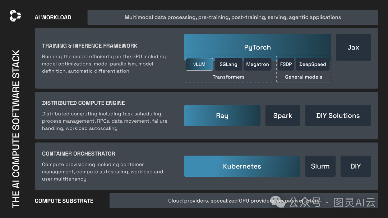Select the highlighted vLLM box
The height and width of the screenshot is (218, 388).
[199, 64]
